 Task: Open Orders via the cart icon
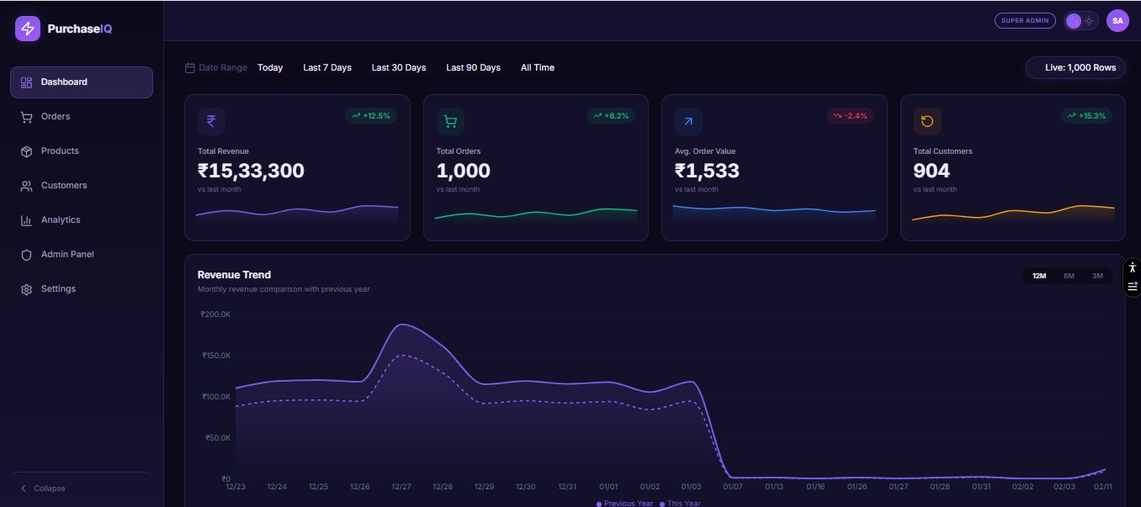coord(26,117)
